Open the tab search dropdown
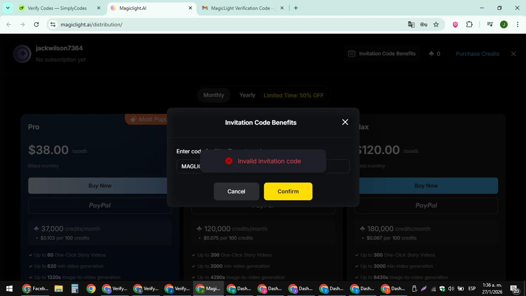This screenshot has width=526, height=296. (8, 8)
